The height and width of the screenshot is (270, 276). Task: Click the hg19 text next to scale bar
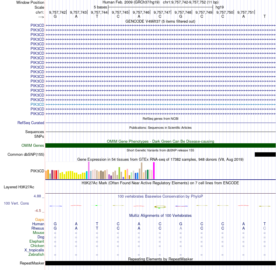coord(220,7)
